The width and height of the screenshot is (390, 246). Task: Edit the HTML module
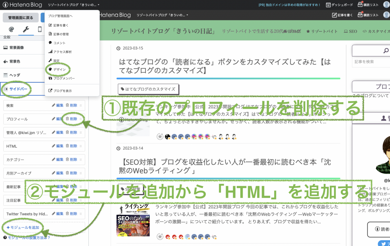point(58,146)
